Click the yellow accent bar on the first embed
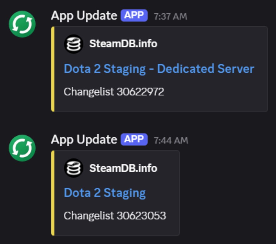 pos(53,69)
